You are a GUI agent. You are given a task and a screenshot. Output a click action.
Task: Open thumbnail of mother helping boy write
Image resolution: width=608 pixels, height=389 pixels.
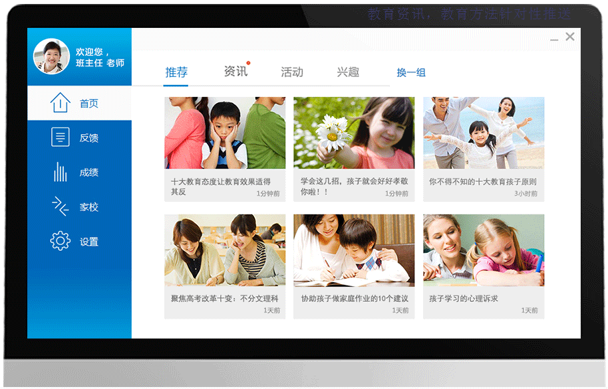pyautogui.click(x=354, y=250)
